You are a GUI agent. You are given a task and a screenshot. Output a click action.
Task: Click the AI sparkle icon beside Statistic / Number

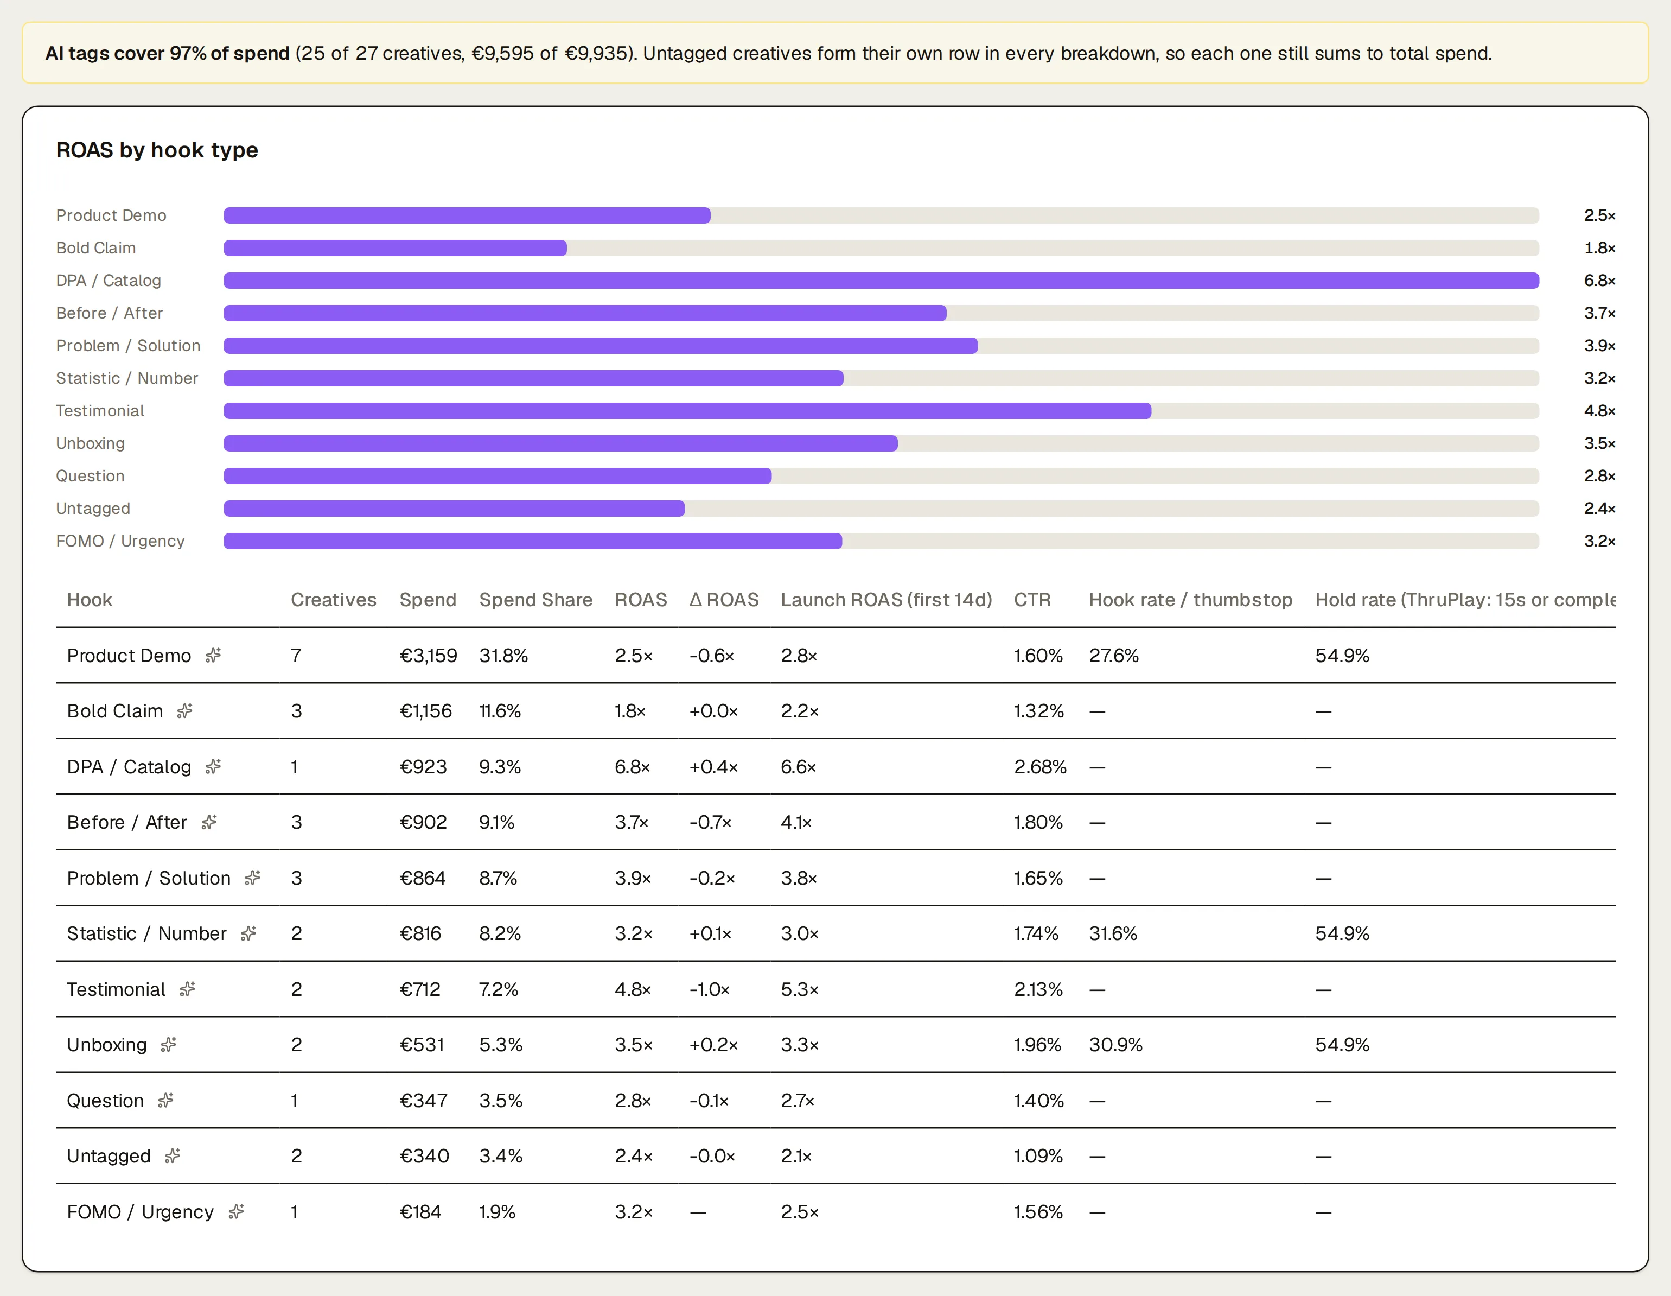pyautogui.click(x=248, y=933)
